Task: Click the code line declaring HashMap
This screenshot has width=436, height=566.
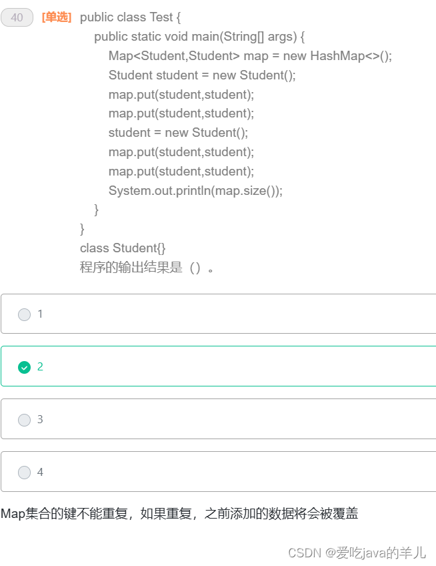Action: 250,55
